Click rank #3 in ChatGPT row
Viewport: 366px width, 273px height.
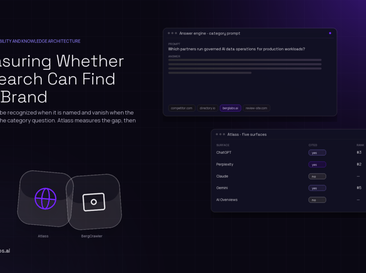[359, 153]
